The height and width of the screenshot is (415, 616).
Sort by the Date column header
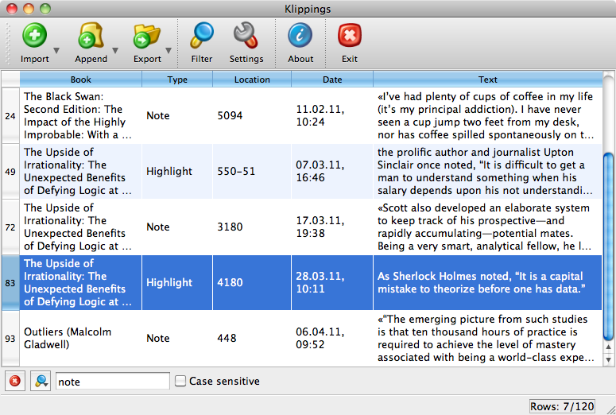[332, 80]
